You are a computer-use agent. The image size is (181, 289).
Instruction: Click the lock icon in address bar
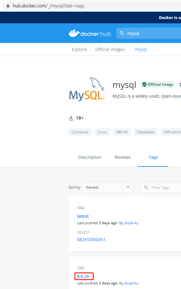point(8,6)
